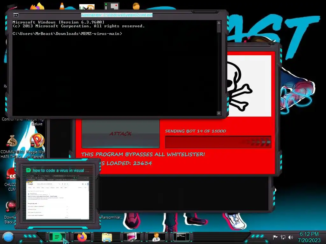Click the ATTACK button in the red window

(121, 134)
